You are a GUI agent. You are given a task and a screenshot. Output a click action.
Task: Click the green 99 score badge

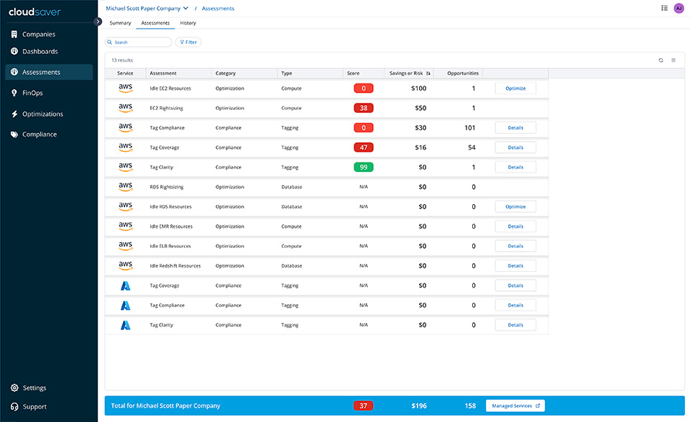point(364,168)
